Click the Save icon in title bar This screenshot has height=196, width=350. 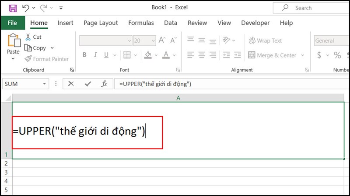click(x=13, y=8)
